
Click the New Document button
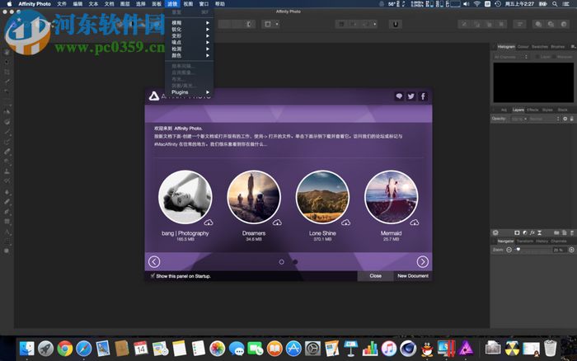pyautogui.click(x=413, y=275)
